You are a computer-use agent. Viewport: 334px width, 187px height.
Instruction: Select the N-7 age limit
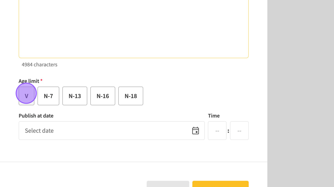(x=48, y=96)
